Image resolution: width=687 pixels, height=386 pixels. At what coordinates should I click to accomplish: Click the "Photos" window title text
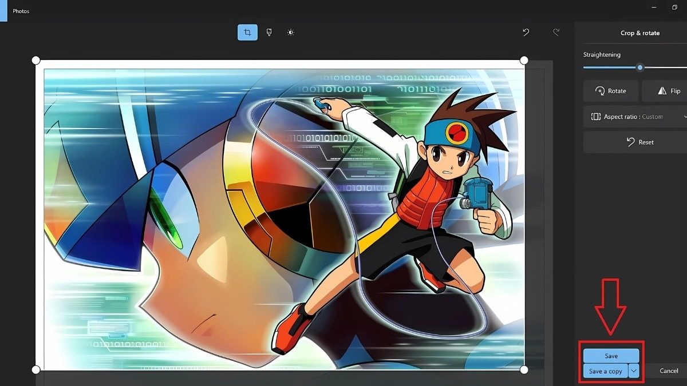(x=21, y=11)
